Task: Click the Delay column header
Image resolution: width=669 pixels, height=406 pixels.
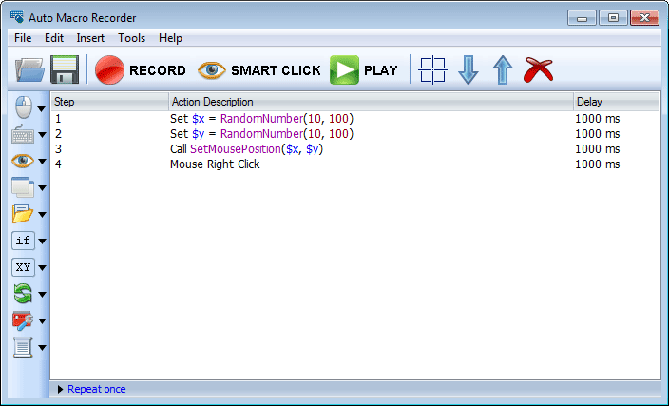Action: [x=616, y=102]
